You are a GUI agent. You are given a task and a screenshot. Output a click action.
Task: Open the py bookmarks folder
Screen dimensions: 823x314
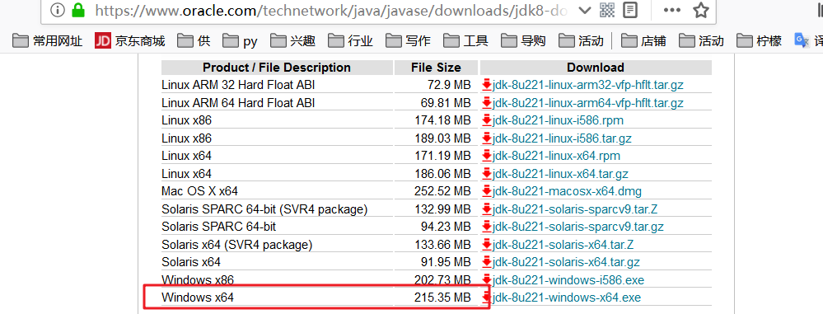point(240,41)
